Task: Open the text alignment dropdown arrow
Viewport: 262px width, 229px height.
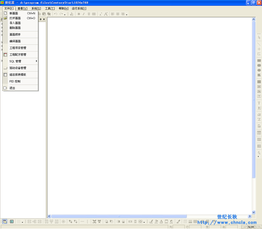Action: point(127,15)
